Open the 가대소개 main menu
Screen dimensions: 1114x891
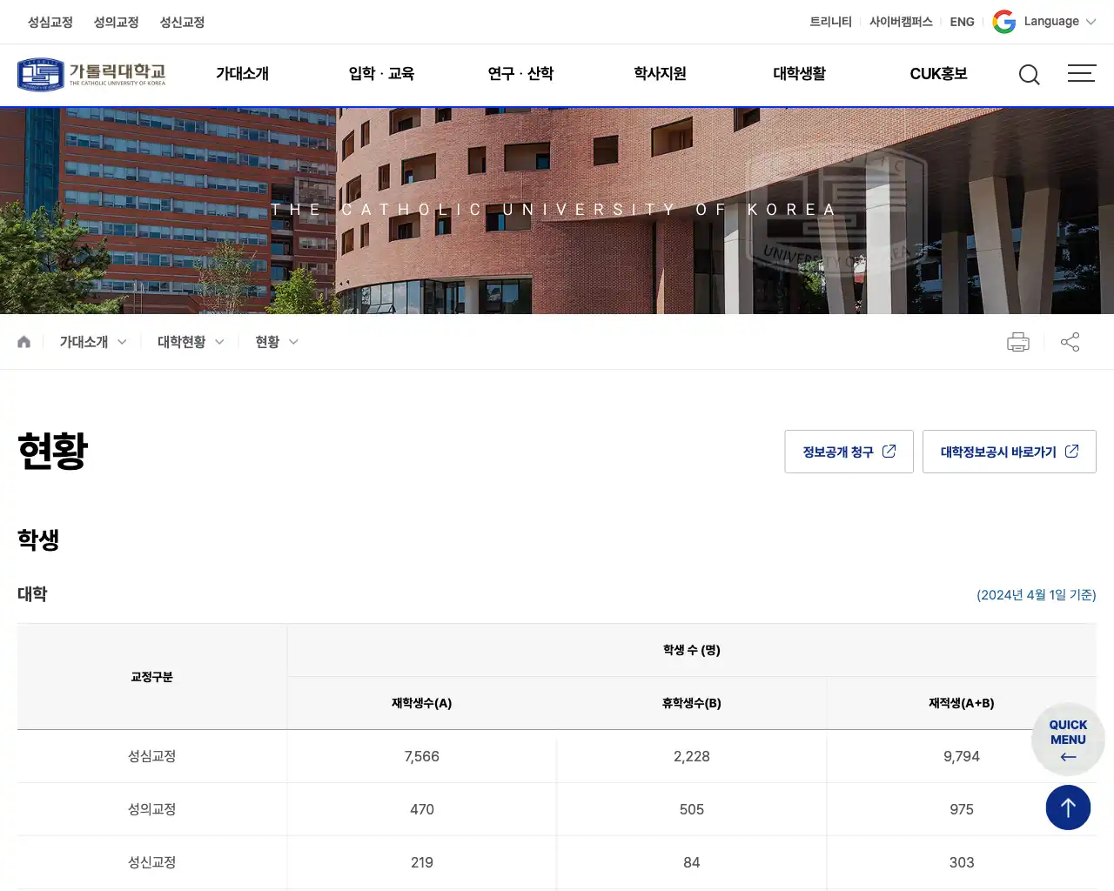coord(243,74)
